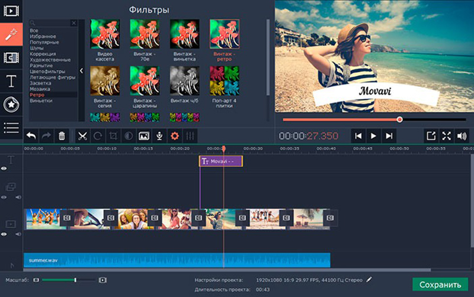
Task: Select the Виньетки filter category
Action: 41,101
